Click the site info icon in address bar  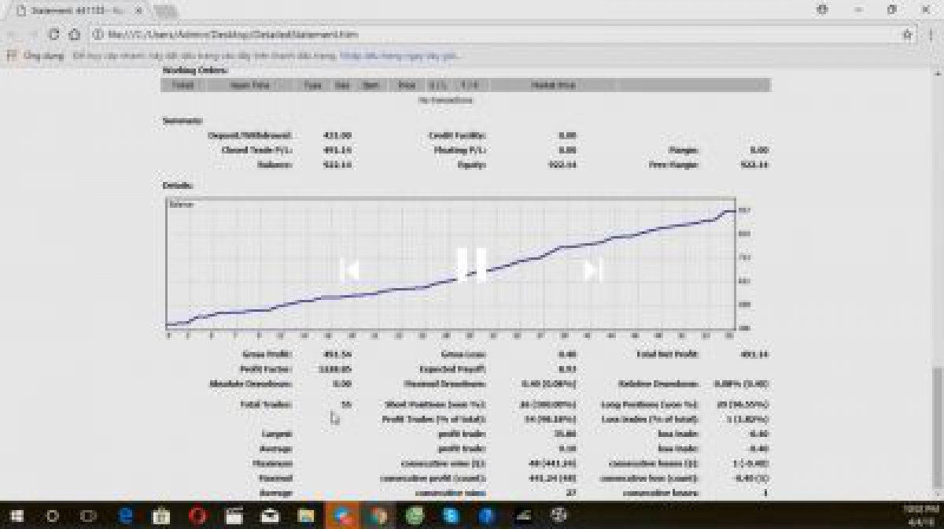pyautogui.click(x=98, y=35)
